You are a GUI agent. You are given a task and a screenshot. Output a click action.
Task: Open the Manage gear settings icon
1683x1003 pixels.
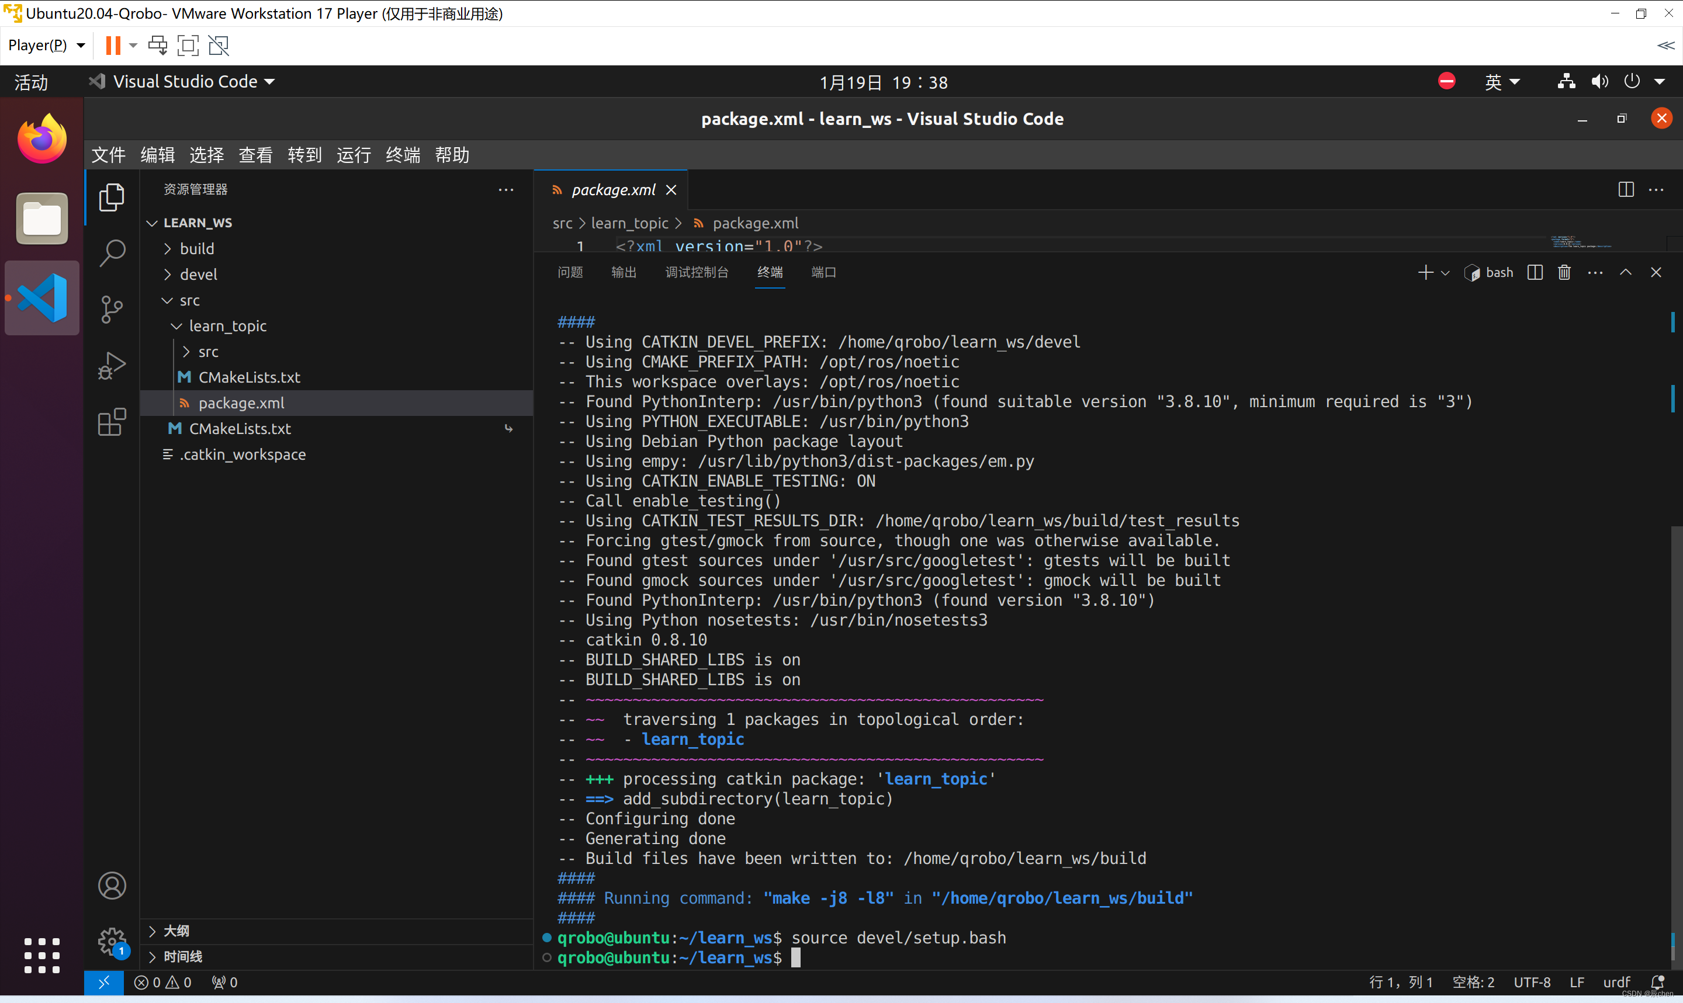[112, 942]
